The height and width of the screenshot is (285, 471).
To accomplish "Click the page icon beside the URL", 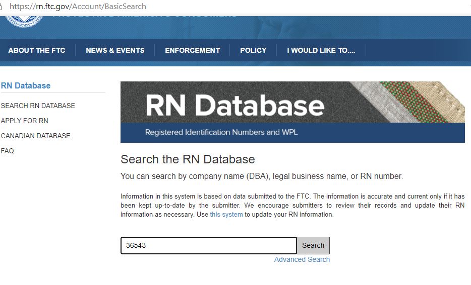I will click(x=2, y=7).
